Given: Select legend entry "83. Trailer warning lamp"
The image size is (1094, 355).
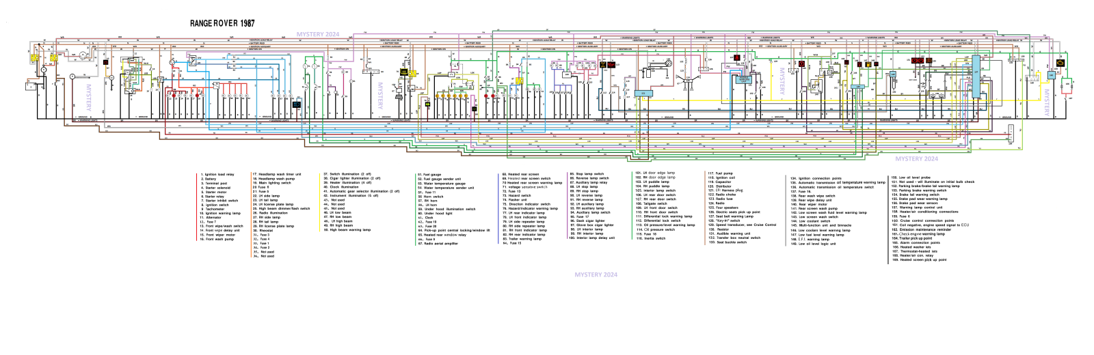Looking at the screenshot, I should pyautogui.click(x=522, y=239).
